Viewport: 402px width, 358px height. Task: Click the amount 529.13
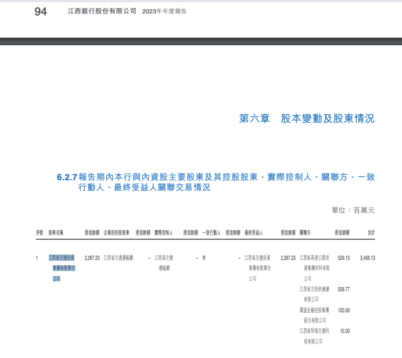(x=344, y=258)
